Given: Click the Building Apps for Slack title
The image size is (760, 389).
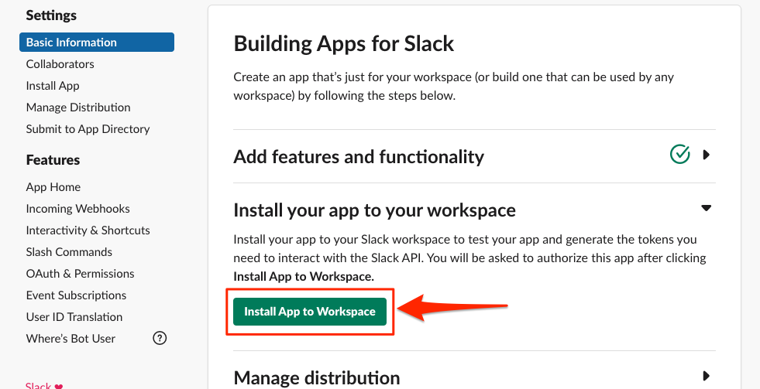Looking at the screenshot, I should coord(344,43).
